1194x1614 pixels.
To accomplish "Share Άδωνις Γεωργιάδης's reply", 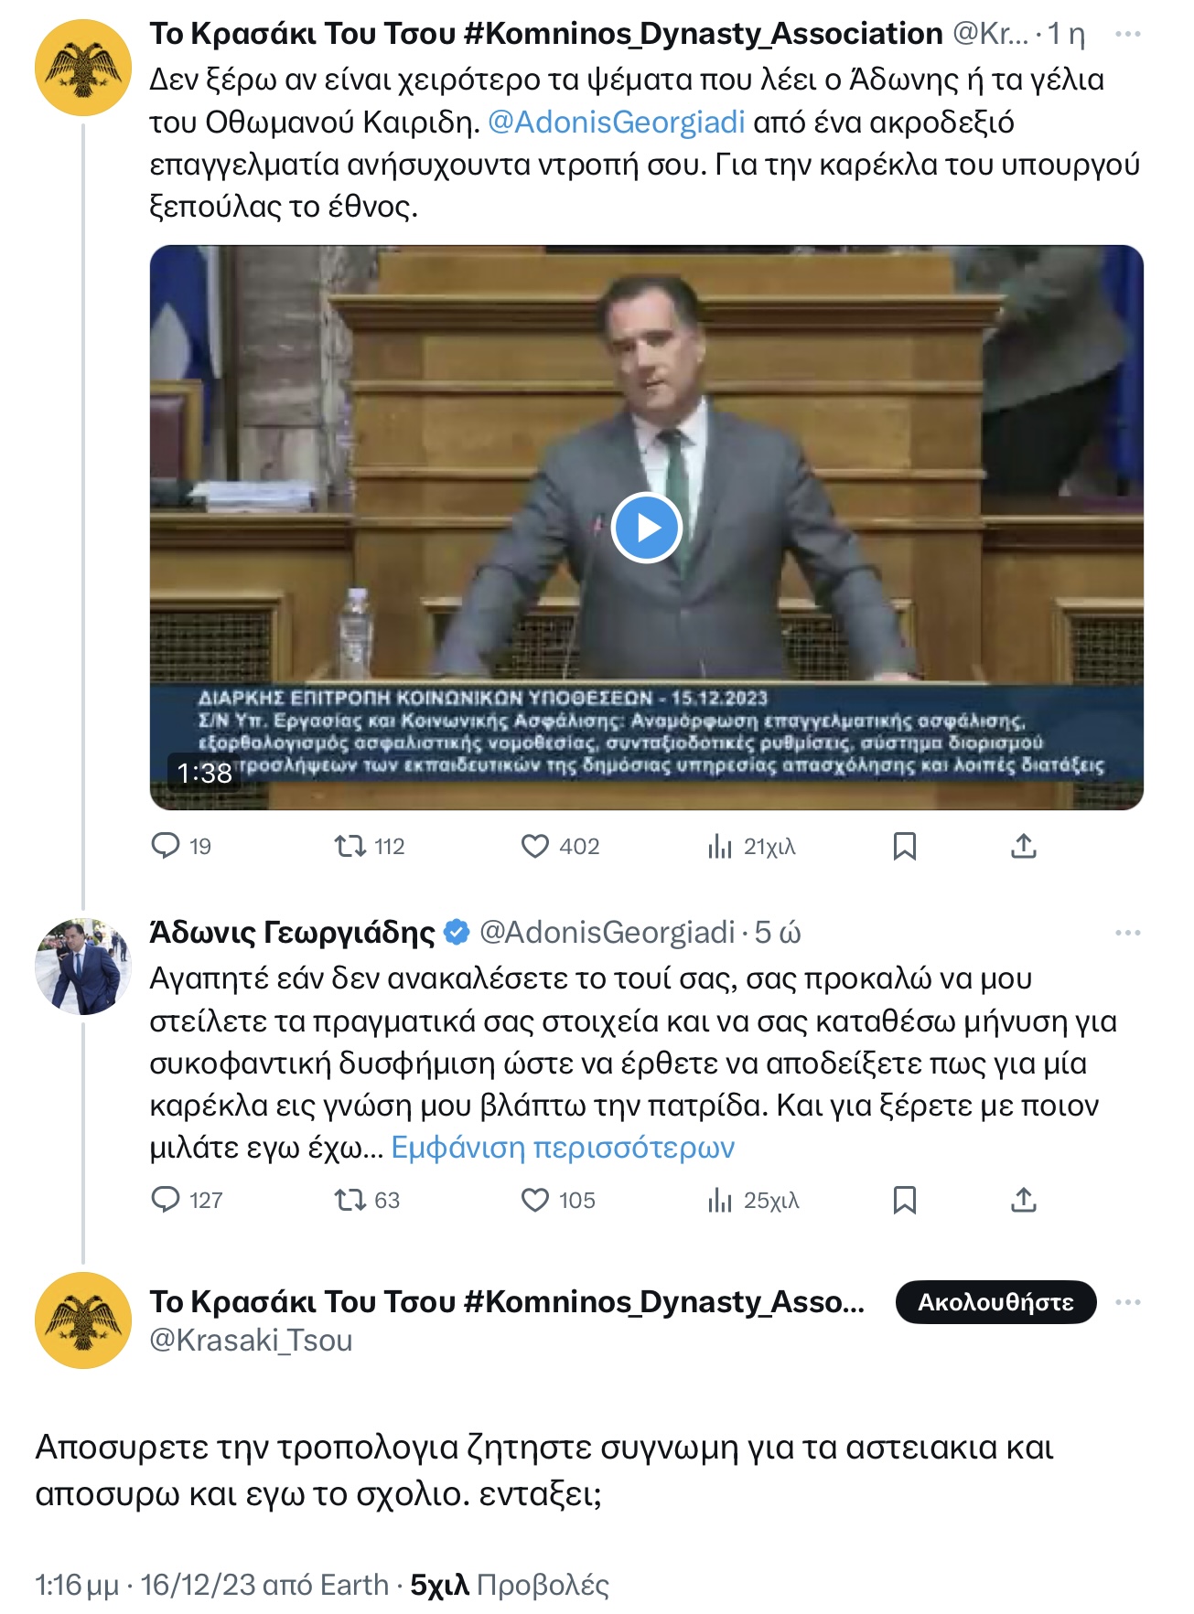I will click(x=1025, y=1201).
